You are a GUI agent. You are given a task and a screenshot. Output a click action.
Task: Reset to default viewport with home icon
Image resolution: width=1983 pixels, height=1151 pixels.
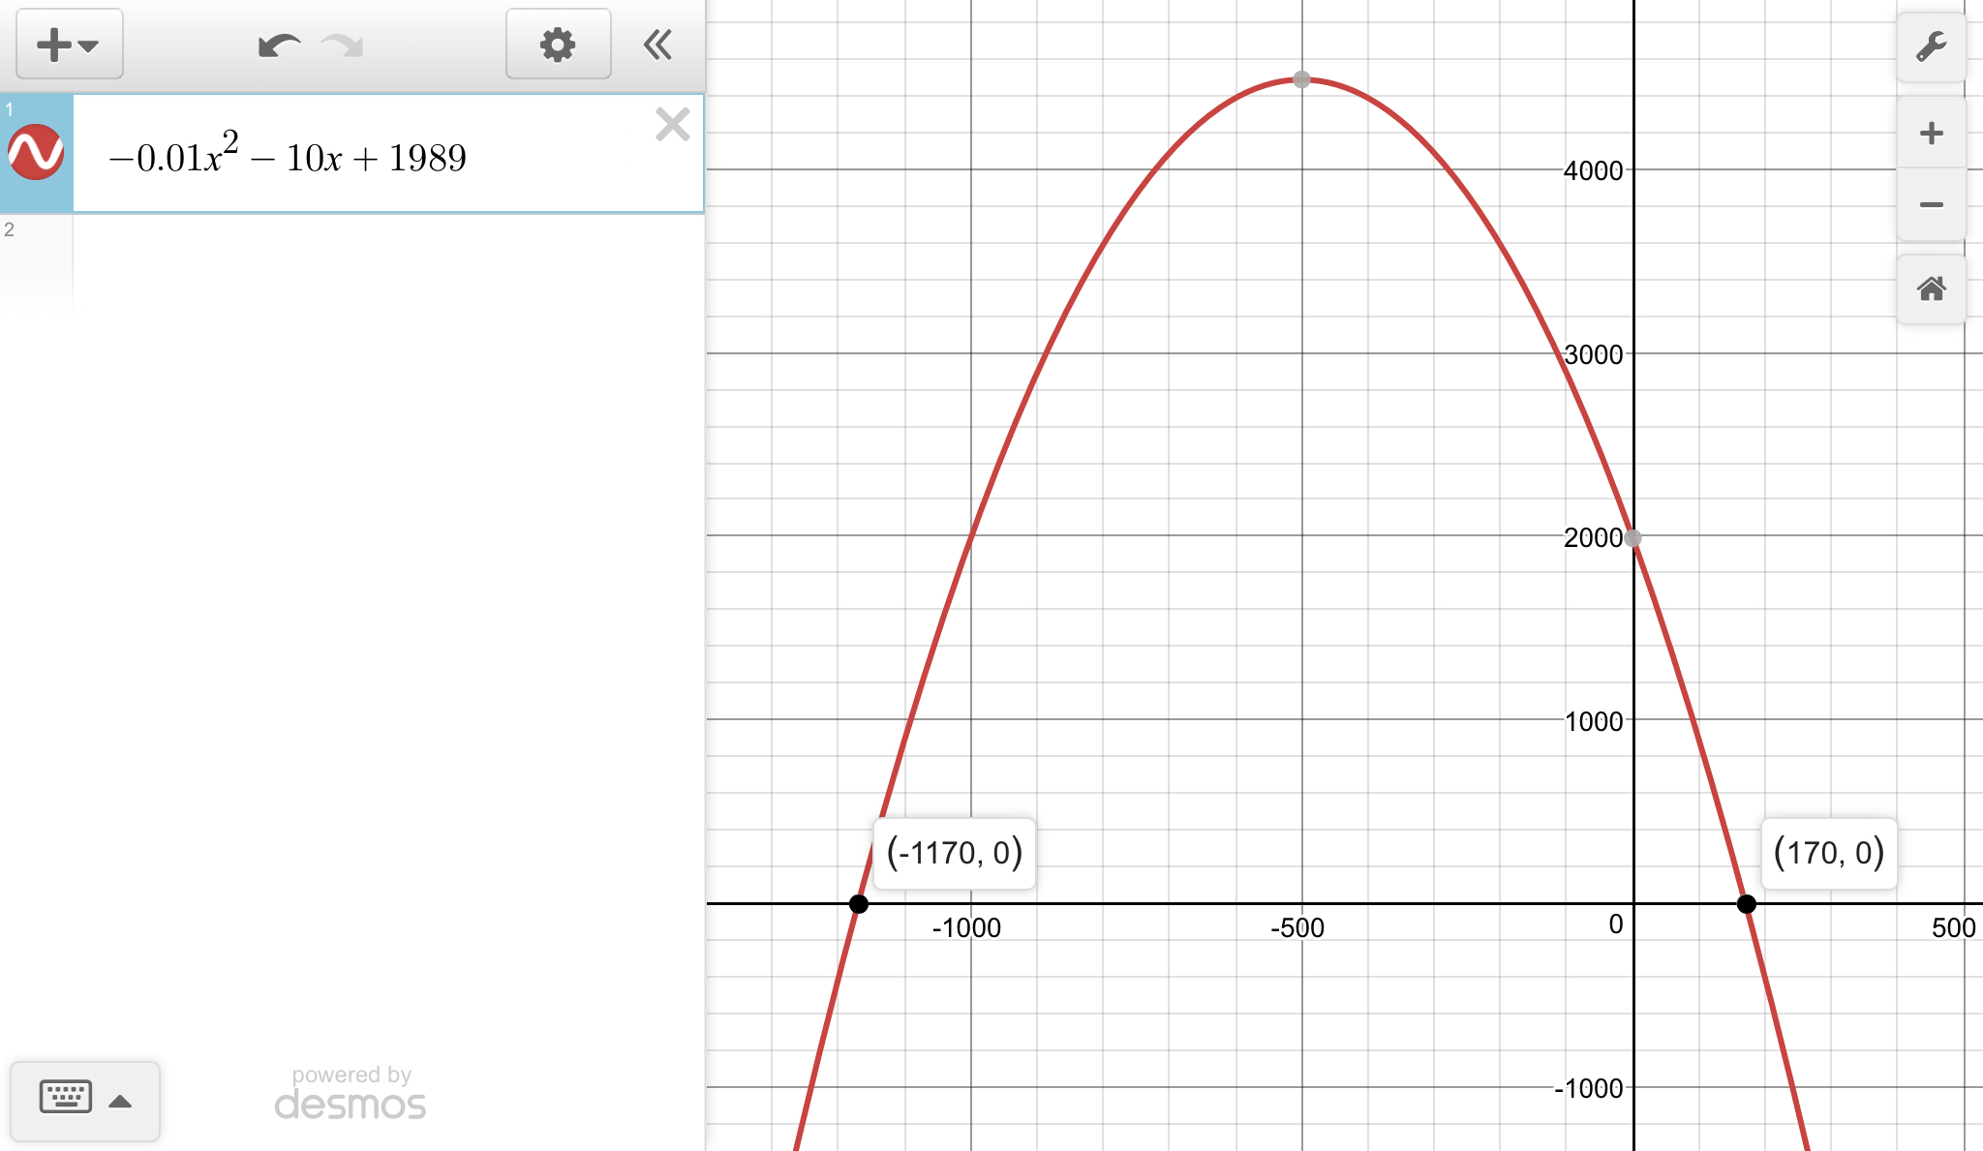click(1931, 288)
